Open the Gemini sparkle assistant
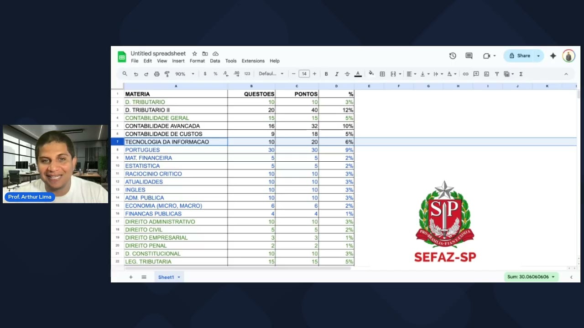The height and width of the screenshot is (328, 584). (553, 56)
